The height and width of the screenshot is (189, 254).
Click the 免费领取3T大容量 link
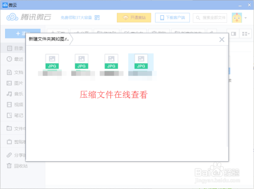coord(76,18)
